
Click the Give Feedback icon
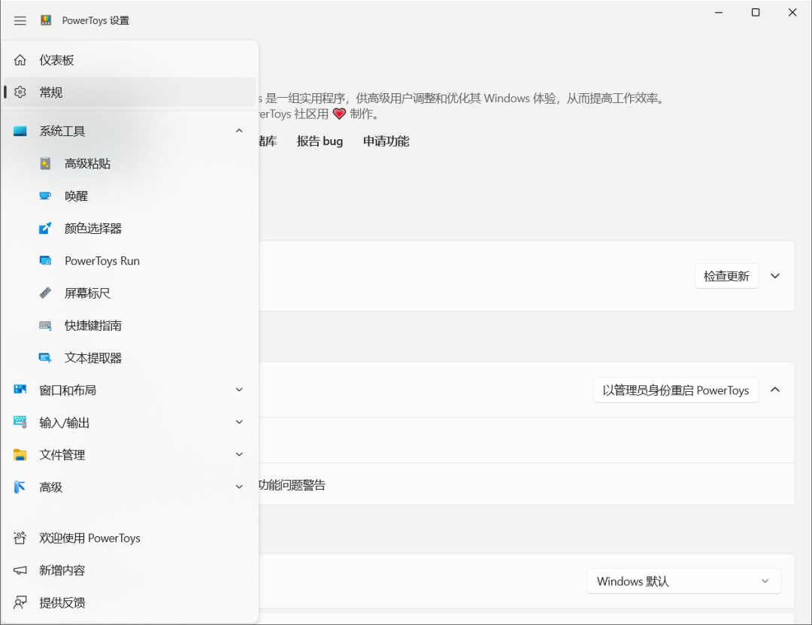coord(20,602)
